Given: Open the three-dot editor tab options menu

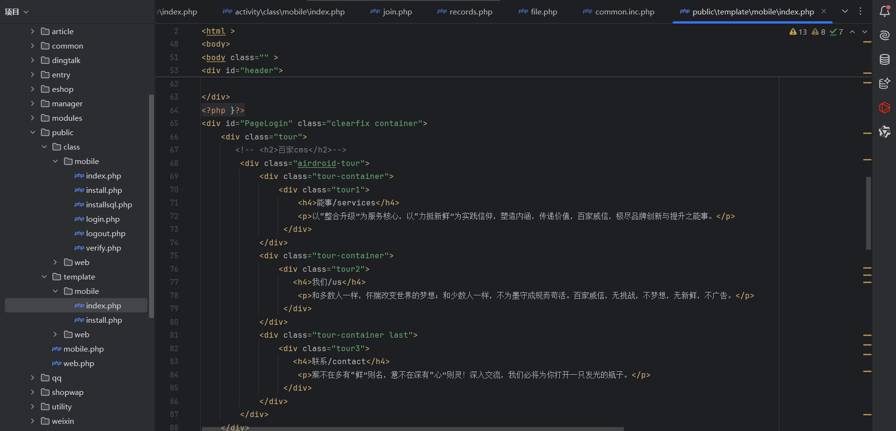Looking at the screenshot, I should click(860, 11).
